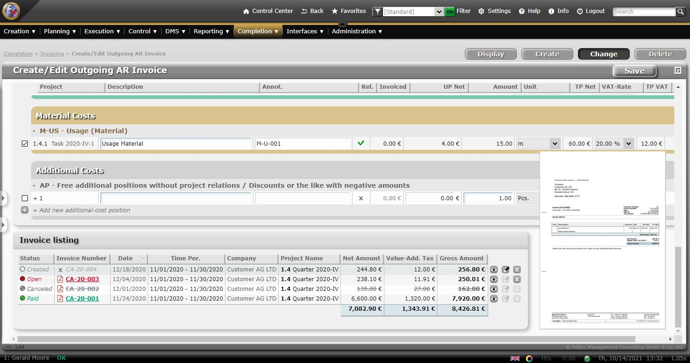Open the CA-20-003 invoice link
This screenshot has height=363, width=690.
[x=82, y=279]
